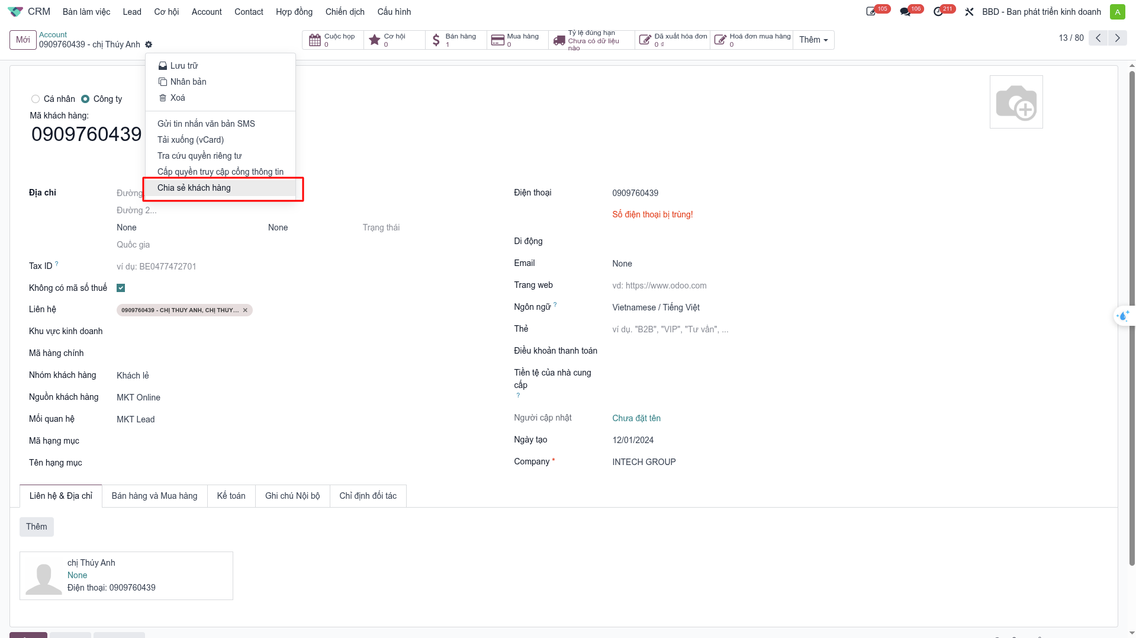Screen dimensions: 1136x638
Task: Open Đã xuất hóa đơn stat button
Action: pos(672,40)
